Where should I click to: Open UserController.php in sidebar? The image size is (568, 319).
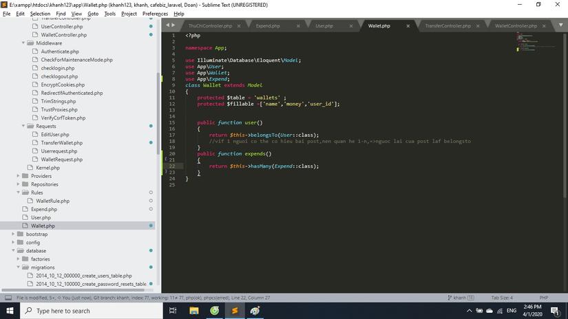[61, 26]
